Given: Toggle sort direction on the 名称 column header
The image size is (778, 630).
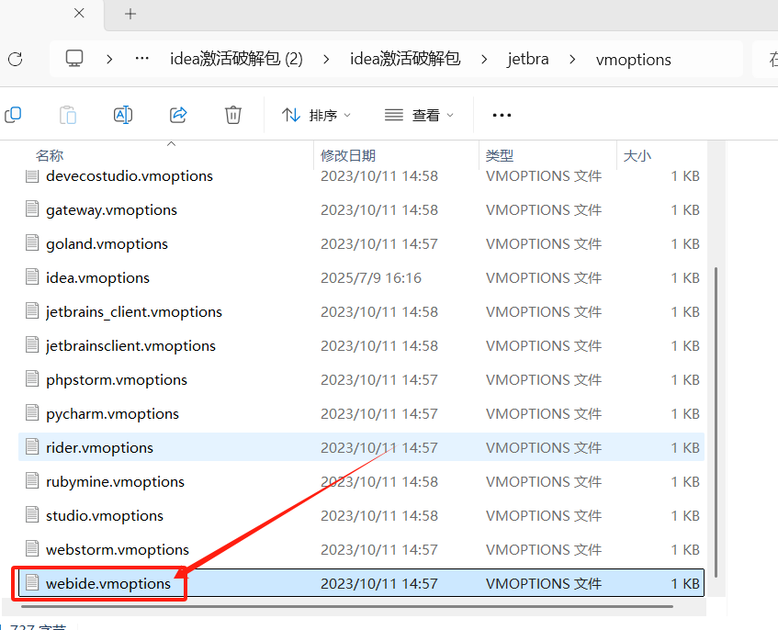Looking at the screenshot, I should click(50, 154).
